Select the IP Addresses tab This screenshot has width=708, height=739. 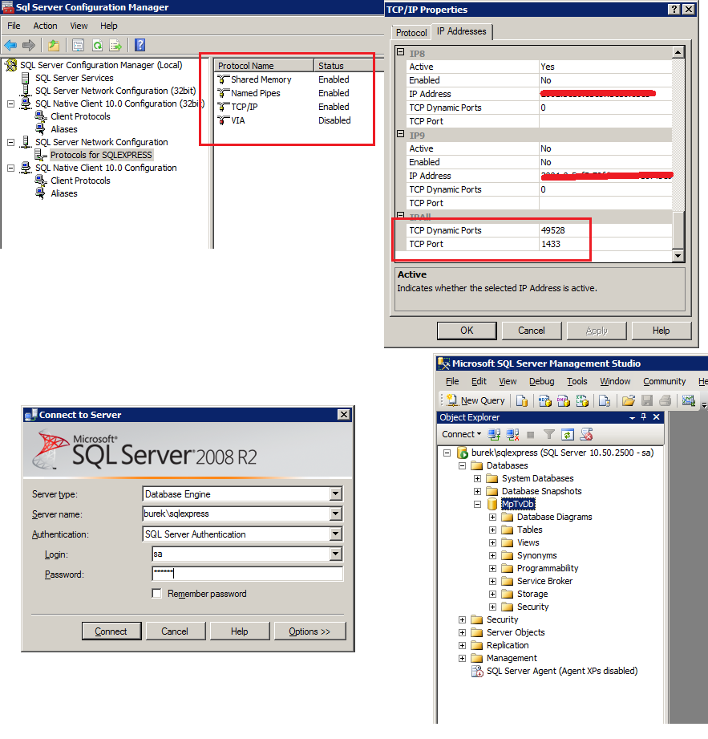click(x=462, y=31)
